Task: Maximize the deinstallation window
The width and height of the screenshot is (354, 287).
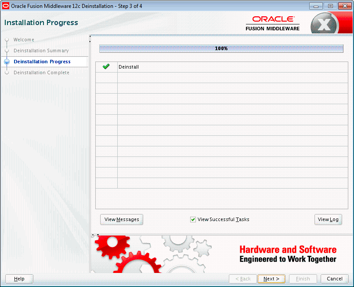Action: point(330,6)
